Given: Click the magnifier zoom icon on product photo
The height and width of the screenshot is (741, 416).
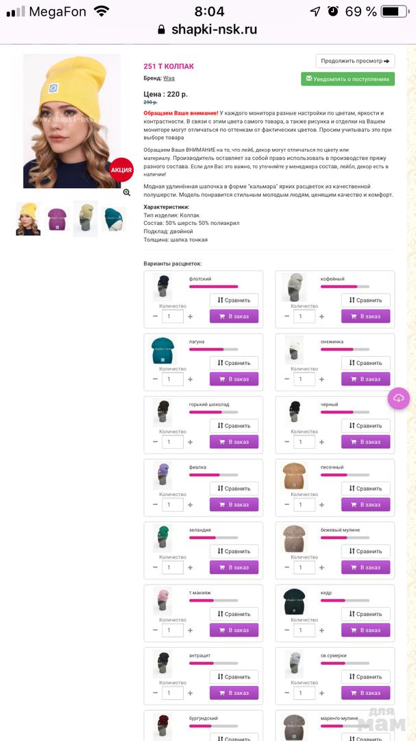Looking at the screenshot, I should pos(127,193).
